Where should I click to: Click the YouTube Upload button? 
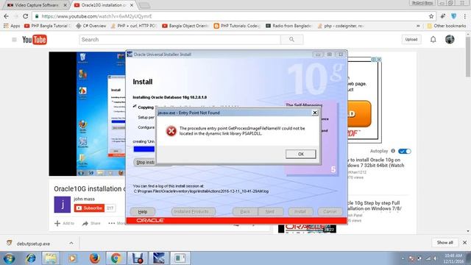411,39
